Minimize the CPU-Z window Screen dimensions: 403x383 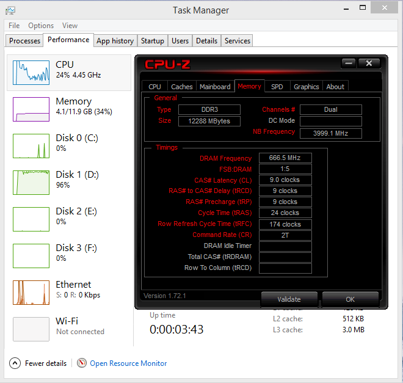pyautogui.click(x=349, y=64)
